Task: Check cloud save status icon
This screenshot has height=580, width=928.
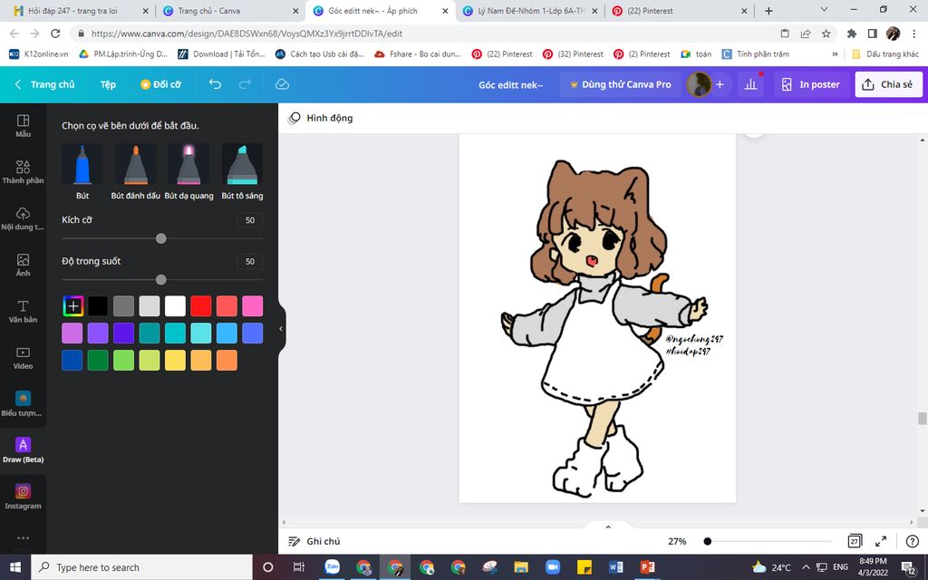Action: click(x=283, y=84)
